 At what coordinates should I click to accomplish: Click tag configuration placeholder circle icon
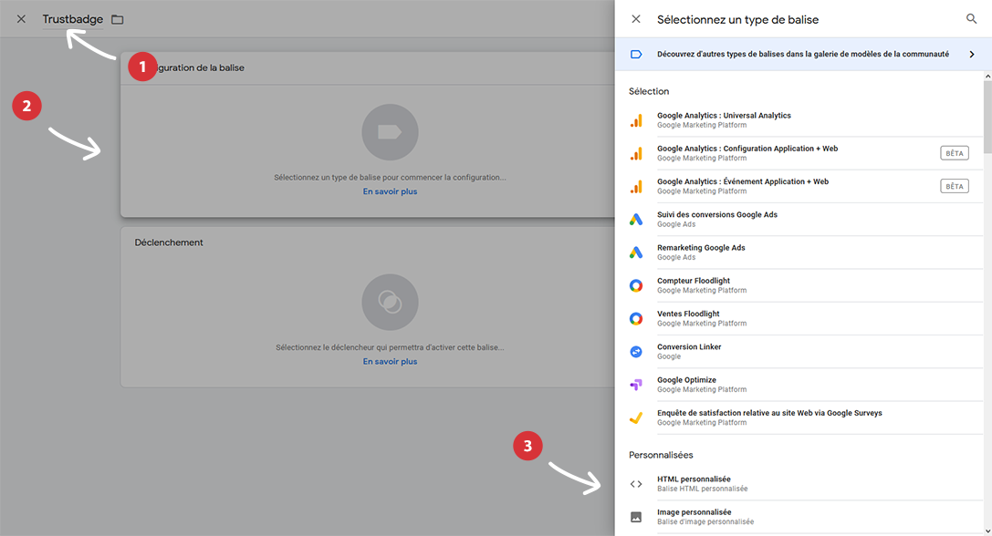(x=390, y=132)
